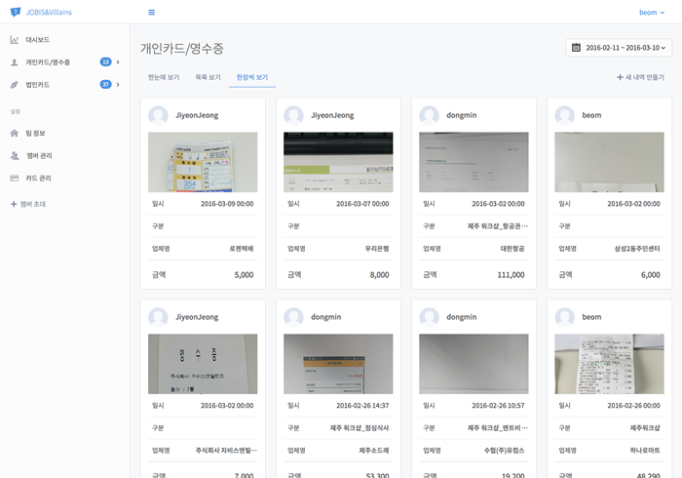Image resolution: width=682 pixels, height=478 pixels.
Task: Click the home icon beside 팀 정보
Action: [15, 133]
